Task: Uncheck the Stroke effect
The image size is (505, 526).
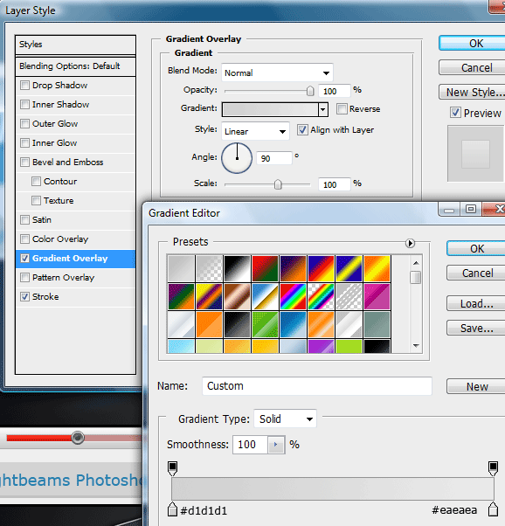Action: point(24,296)
